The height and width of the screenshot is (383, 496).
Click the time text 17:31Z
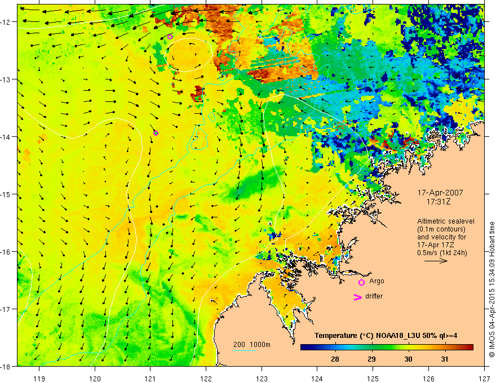[438, 201]
